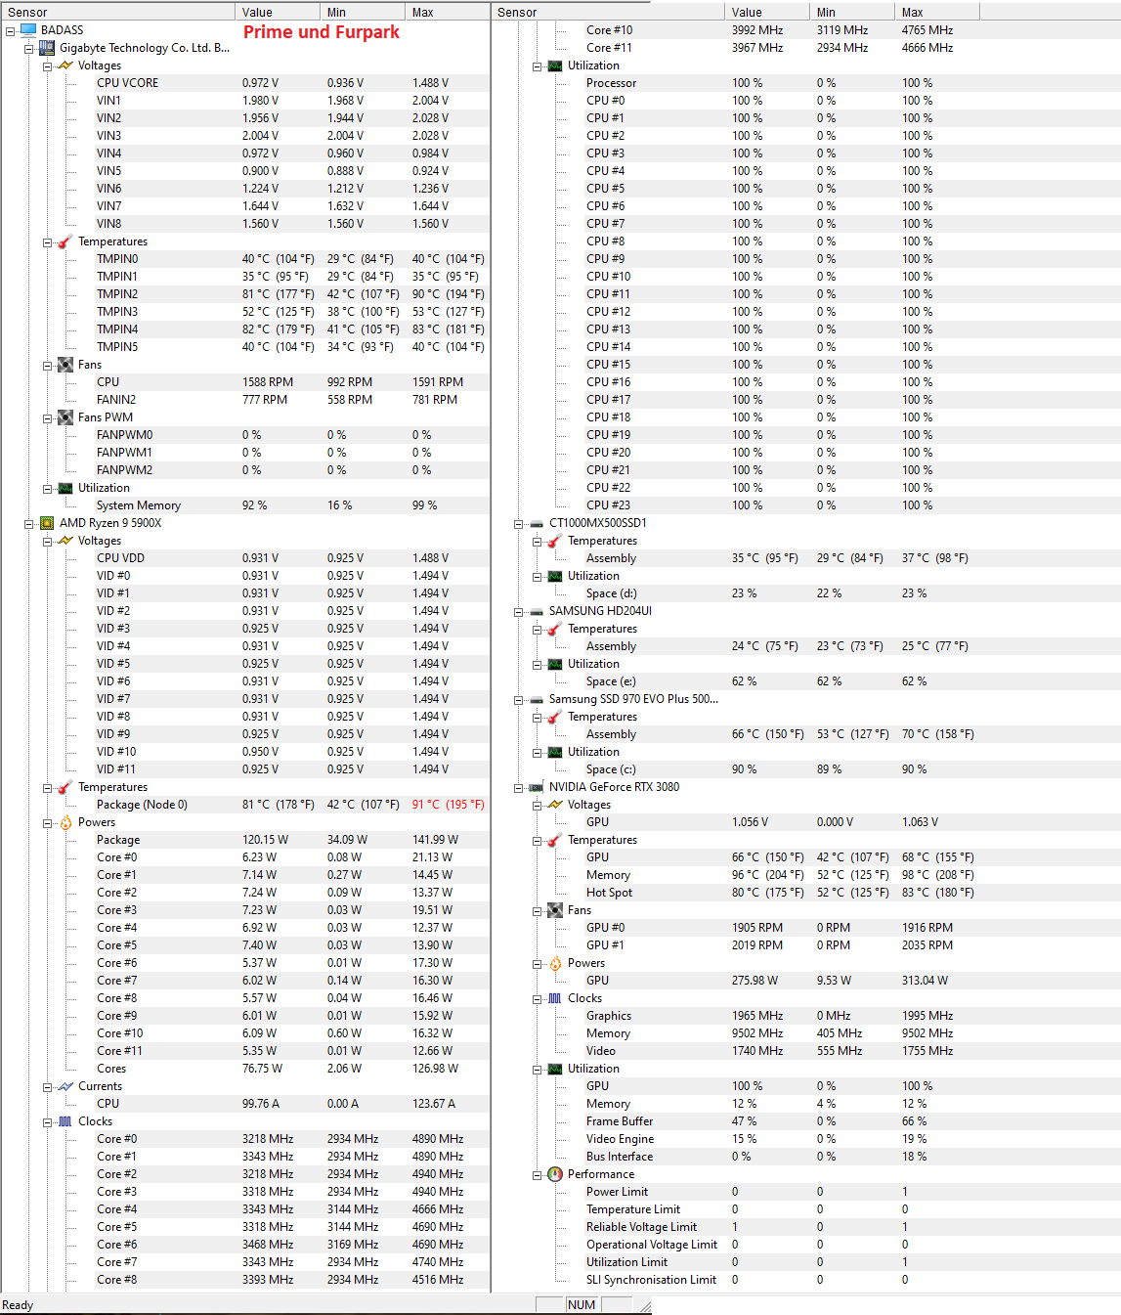Viewport: 1121px width, 1315px height.
Task: Collapse the CT1000MX500SSD1 node
Action: pyautogui.click(x=519, y=524)
